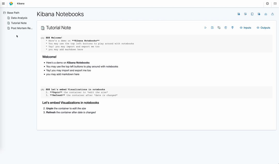
Task: Run all paragraphs with play icon
Action: (205, 28)
